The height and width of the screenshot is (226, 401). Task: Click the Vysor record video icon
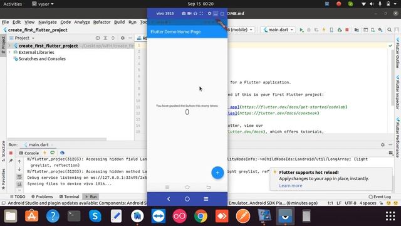pos(189,13)
